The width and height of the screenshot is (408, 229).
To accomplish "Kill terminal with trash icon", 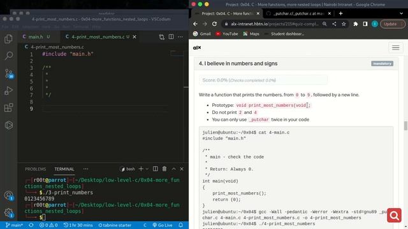I will 164,169.
